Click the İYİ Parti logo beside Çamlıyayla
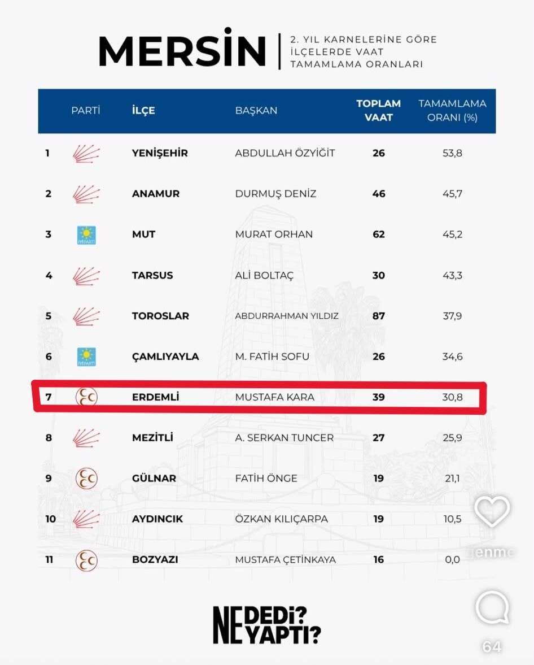This screenshot has height=665, width=534. (x=86, y=357)
